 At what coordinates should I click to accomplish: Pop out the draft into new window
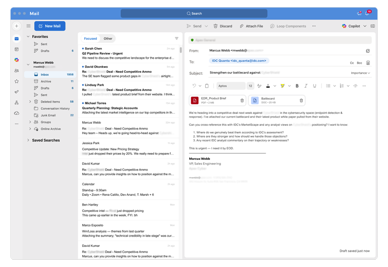tap(368, 51)
